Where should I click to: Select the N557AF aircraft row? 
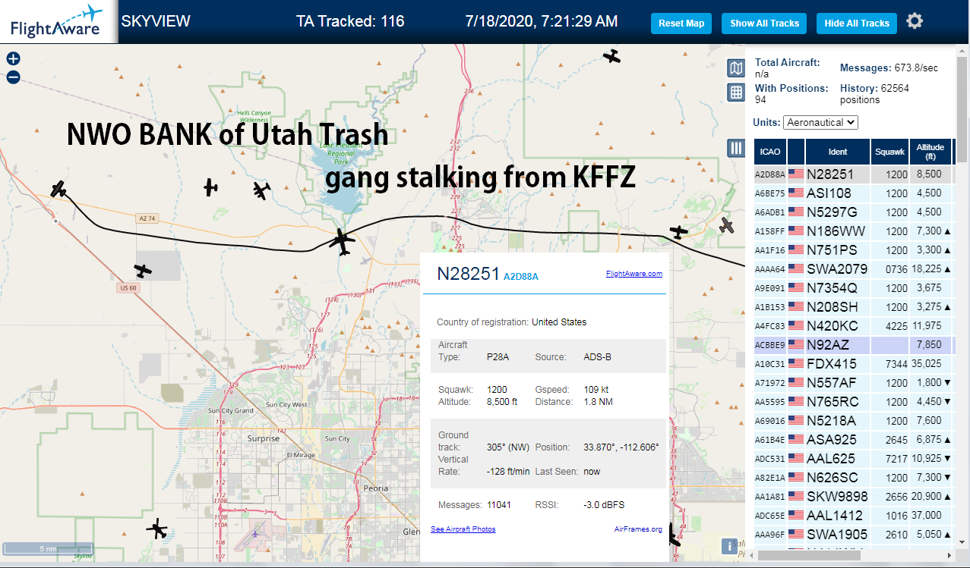855,382
